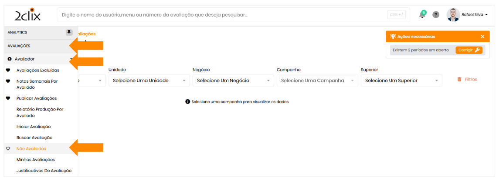Close the Ações necessárias alert

pos(482,37)
